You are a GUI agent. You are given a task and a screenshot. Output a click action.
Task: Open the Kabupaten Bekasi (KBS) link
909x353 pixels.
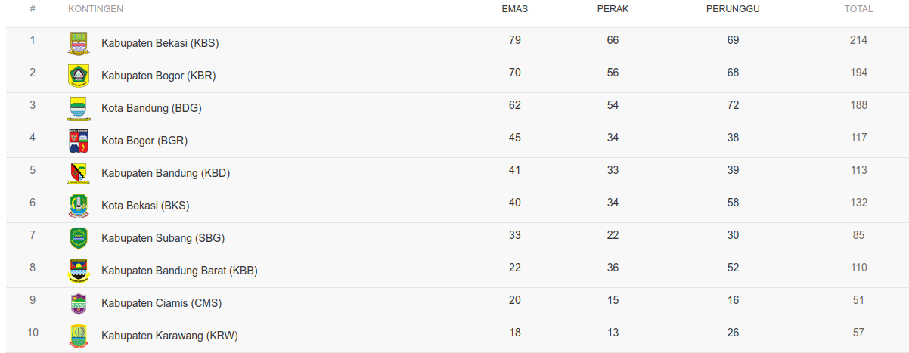(160, 43)
